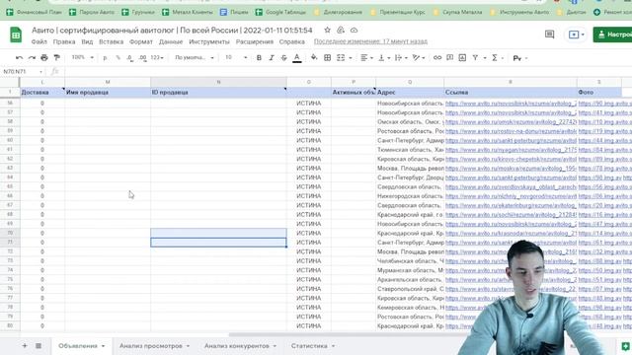Print the spreadsheet using printer icon
This screenshot has width=632, height=355.
(x=44, y=58)
